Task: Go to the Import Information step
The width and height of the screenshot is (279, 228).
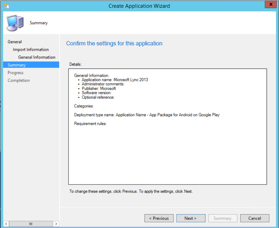Action: (x=31, y=49)
